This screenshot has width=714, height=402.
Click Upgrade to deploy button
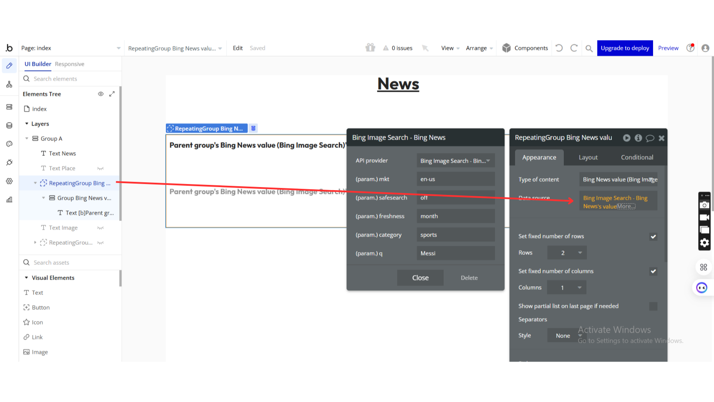coord(625,48)
